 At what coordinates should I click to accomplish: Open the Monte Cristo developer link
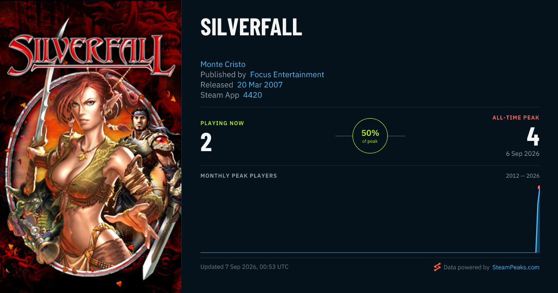click(223, 64)
